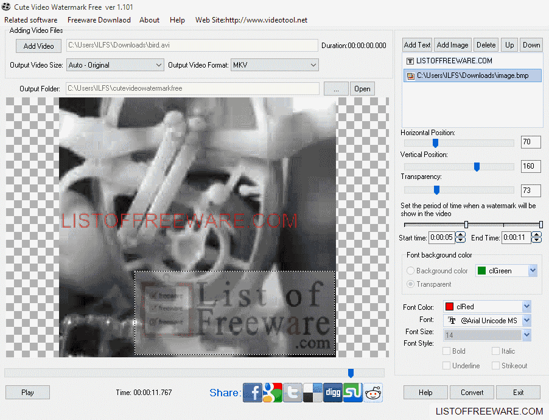Toggle the Strikeout checkbox

495,366
